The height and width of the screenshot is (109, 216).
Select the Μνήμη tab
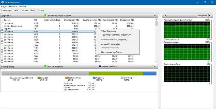pyautogui.click(x=25, y=10)
